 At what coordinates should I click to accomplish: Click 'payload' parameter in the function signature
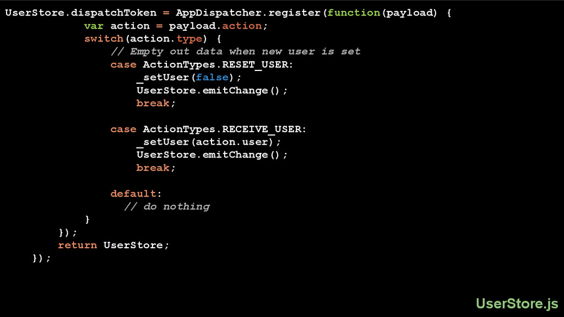(411, 13)
